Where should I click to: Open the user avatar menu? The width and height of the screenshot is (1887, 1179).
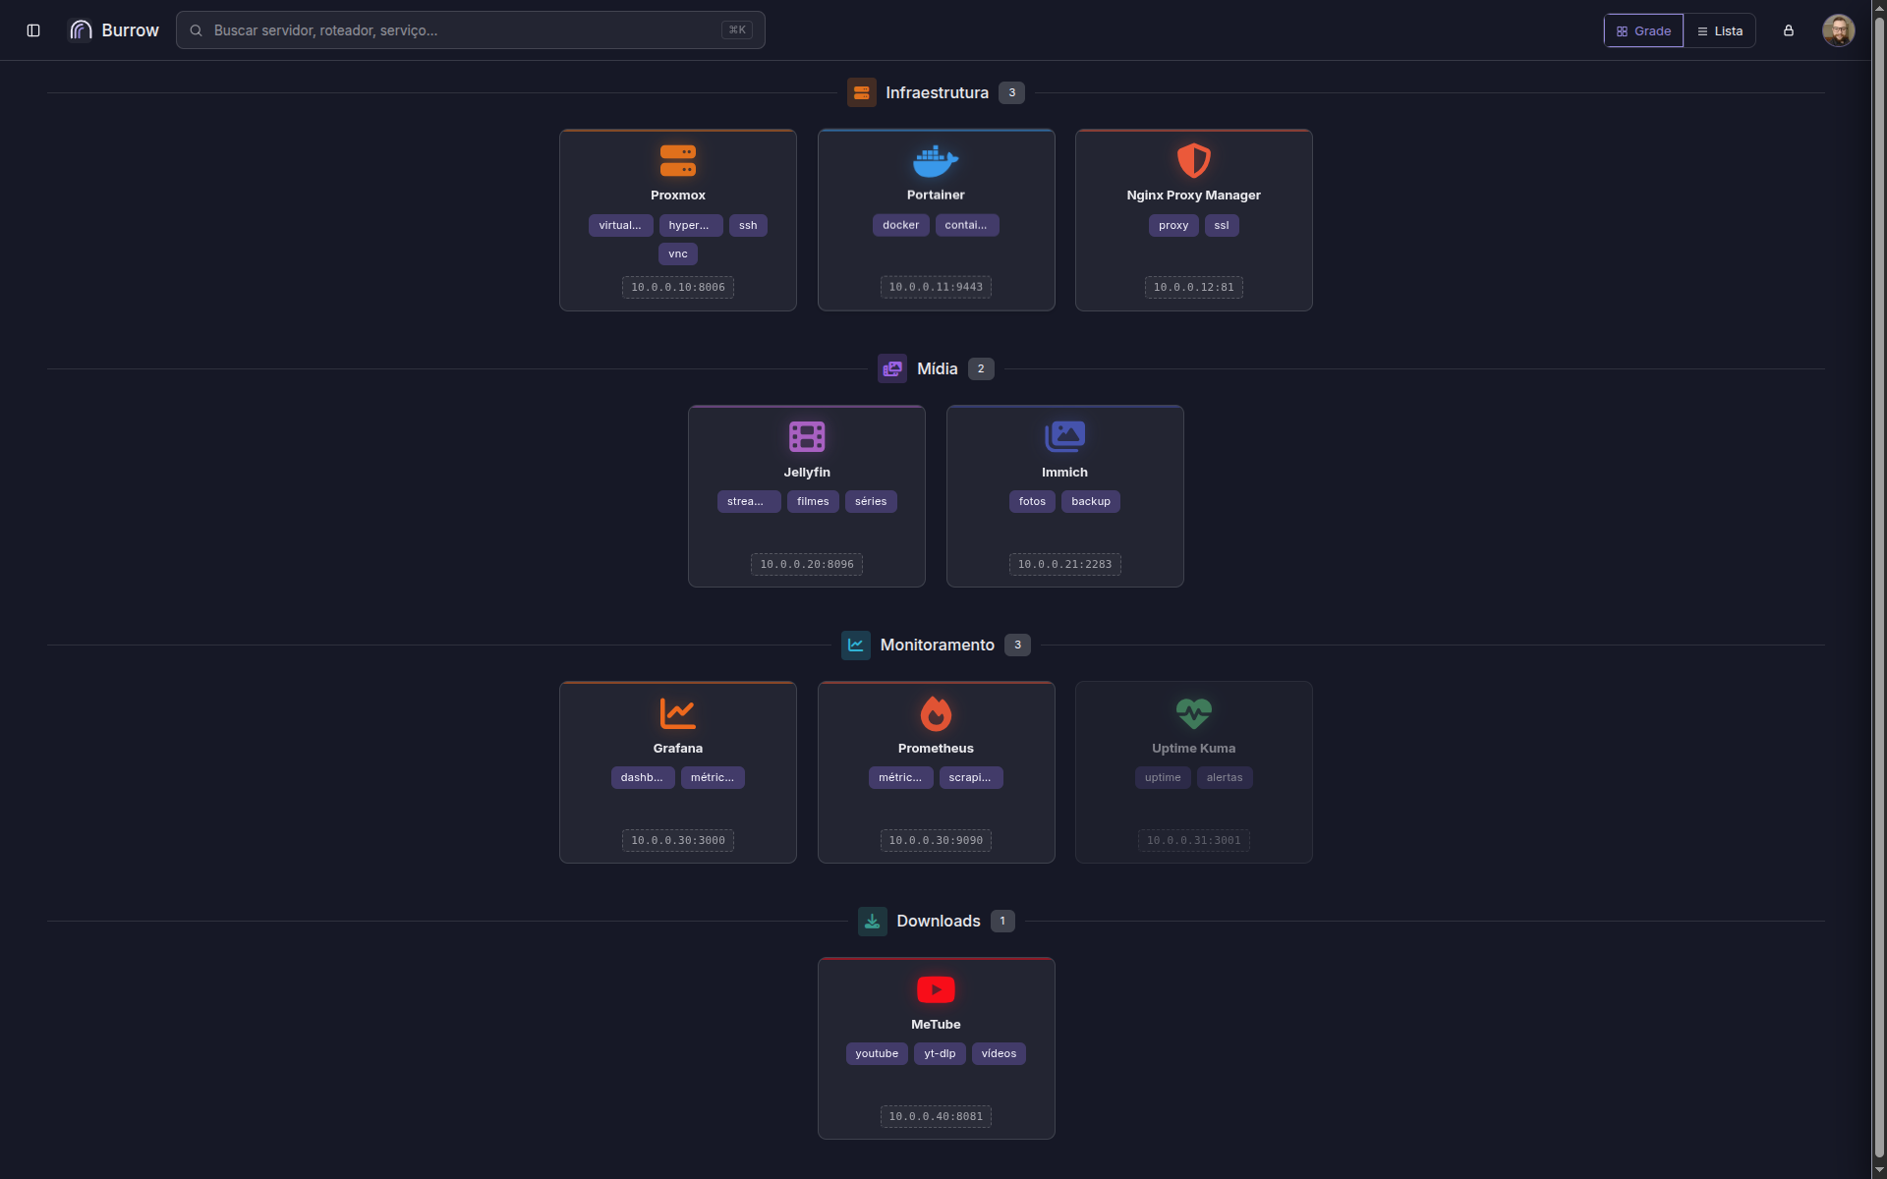click(1838, 30)
